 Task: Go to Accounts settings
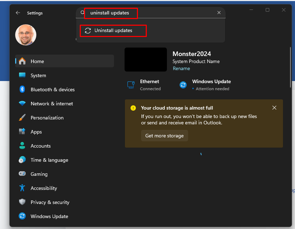coord(65,146)
